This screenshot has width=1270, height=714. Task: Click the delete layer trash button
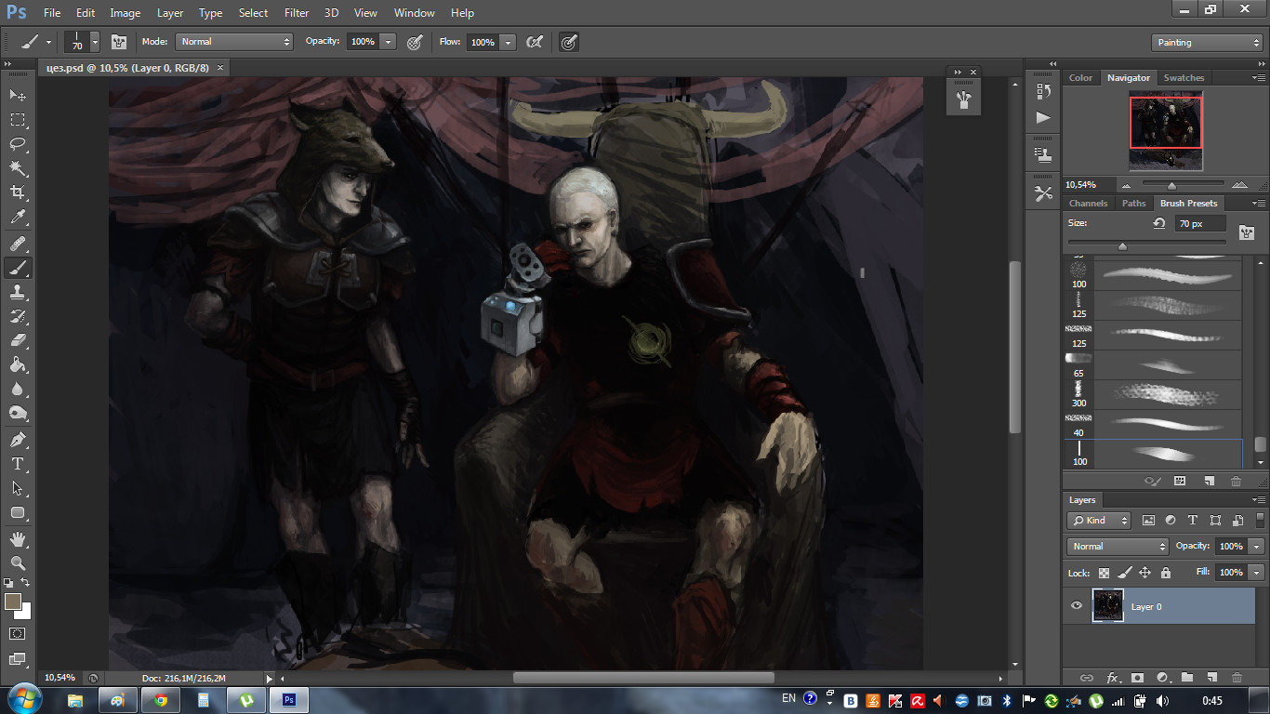(1237, 678)
